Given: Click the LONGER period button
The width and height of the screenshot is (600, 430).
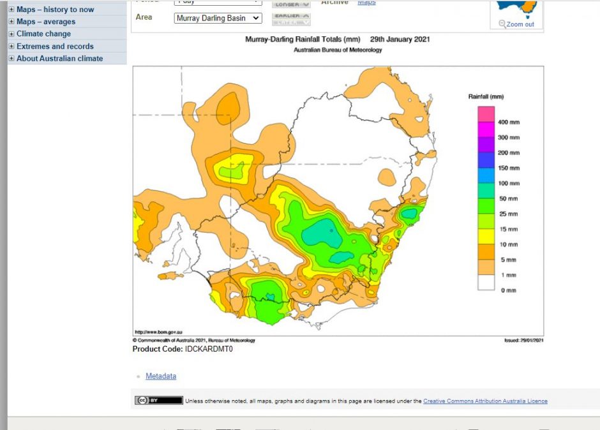Looking at the screenshot, I should click(291, 4).
